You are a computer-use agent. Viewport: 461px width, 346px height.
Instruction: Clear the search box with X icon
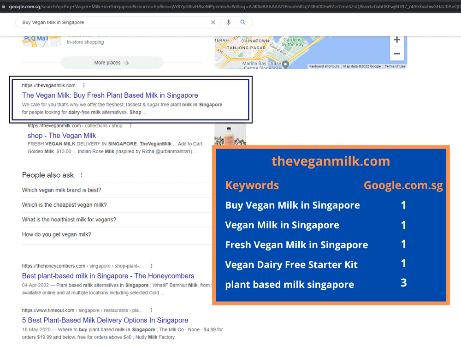(213, 22)
